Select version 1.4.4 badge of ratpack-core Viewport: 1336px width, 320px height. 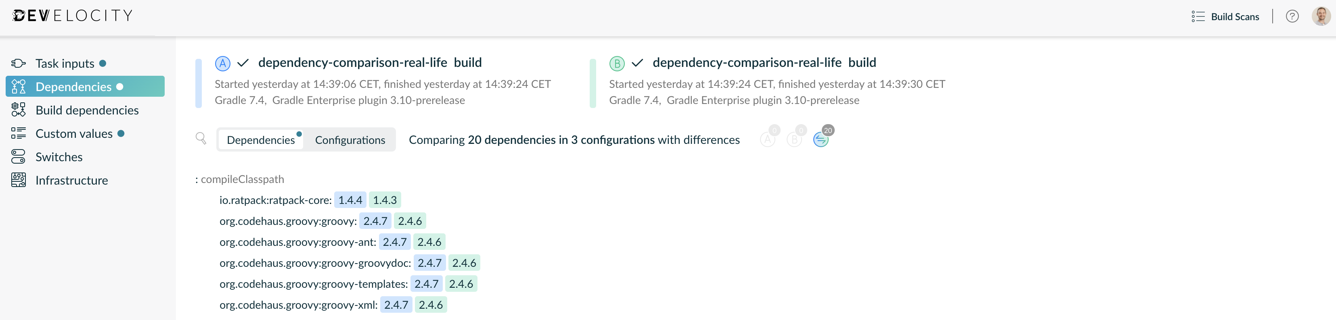point(350,199)
